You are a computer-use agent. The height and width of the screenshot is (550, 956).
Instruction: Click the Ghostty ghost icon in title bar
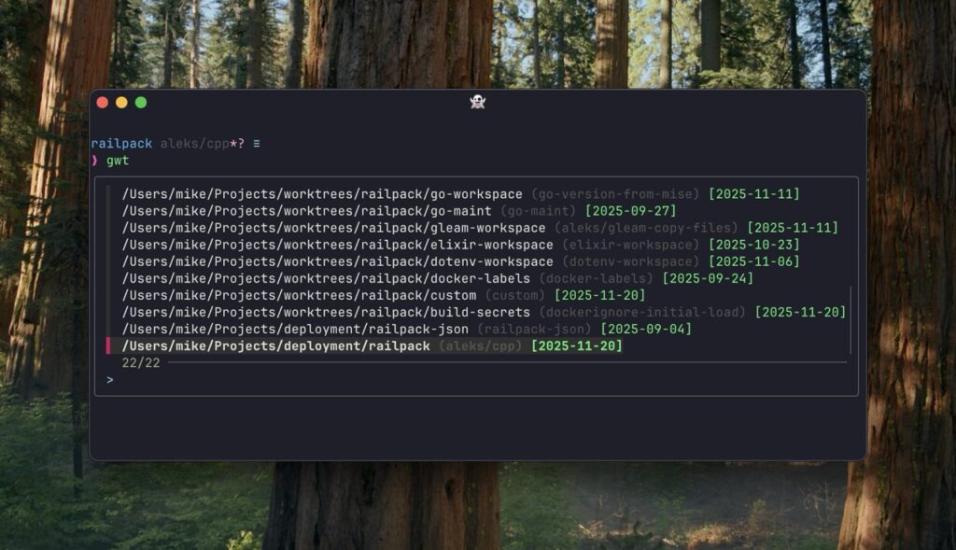(477, 103)
